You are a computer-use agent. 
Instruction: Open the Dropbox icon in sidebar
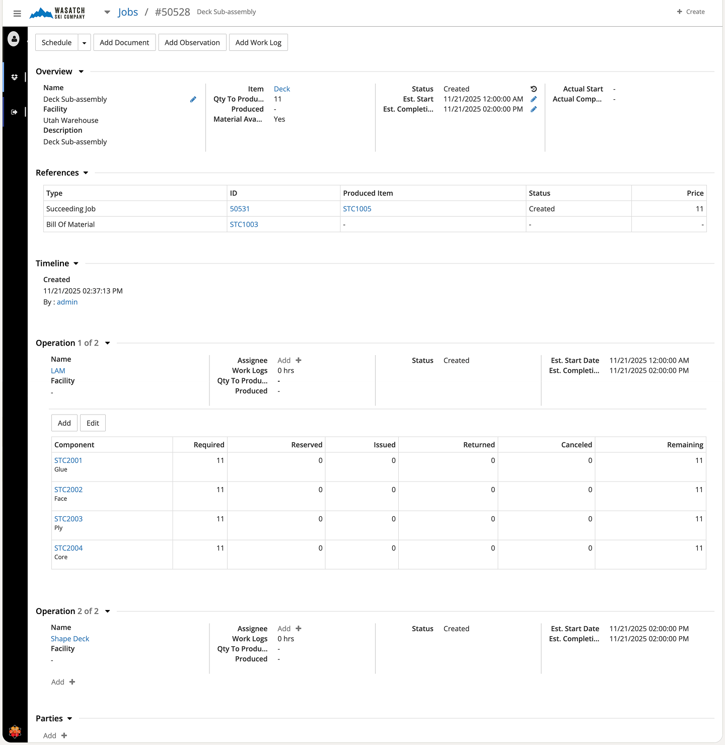(x=14, y=77)
